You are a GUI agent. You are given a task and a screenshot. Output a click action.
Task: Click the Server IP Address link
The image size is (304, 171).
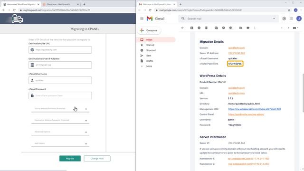tap(237, 53)
